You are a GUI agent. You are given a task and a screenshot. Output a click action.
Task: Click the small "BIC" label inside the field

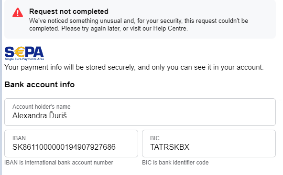155,138
